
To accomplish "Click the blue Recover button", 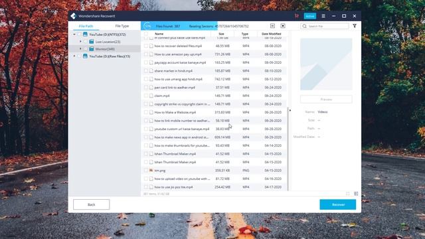I will pos(338,204).
